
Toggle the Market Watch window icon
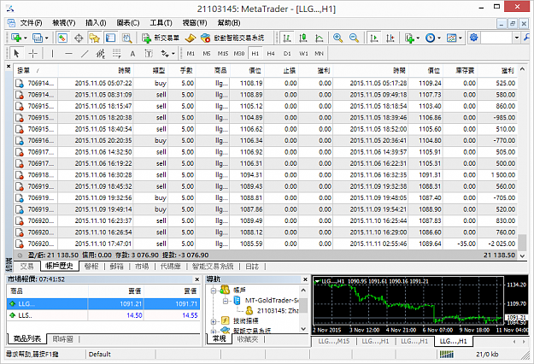click(62, 38)
